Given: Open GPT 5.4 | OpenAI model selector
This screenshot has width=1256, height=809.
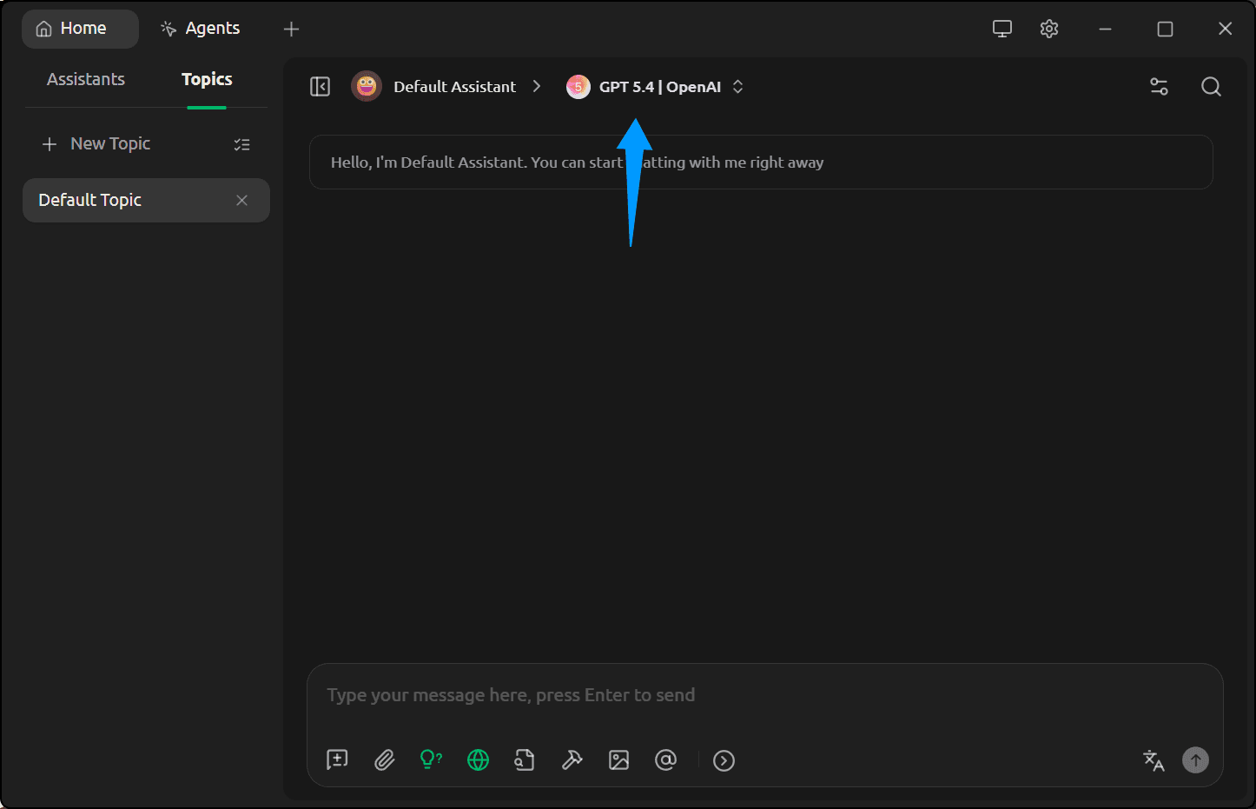Looking at the screenshot, I should 656,87.
